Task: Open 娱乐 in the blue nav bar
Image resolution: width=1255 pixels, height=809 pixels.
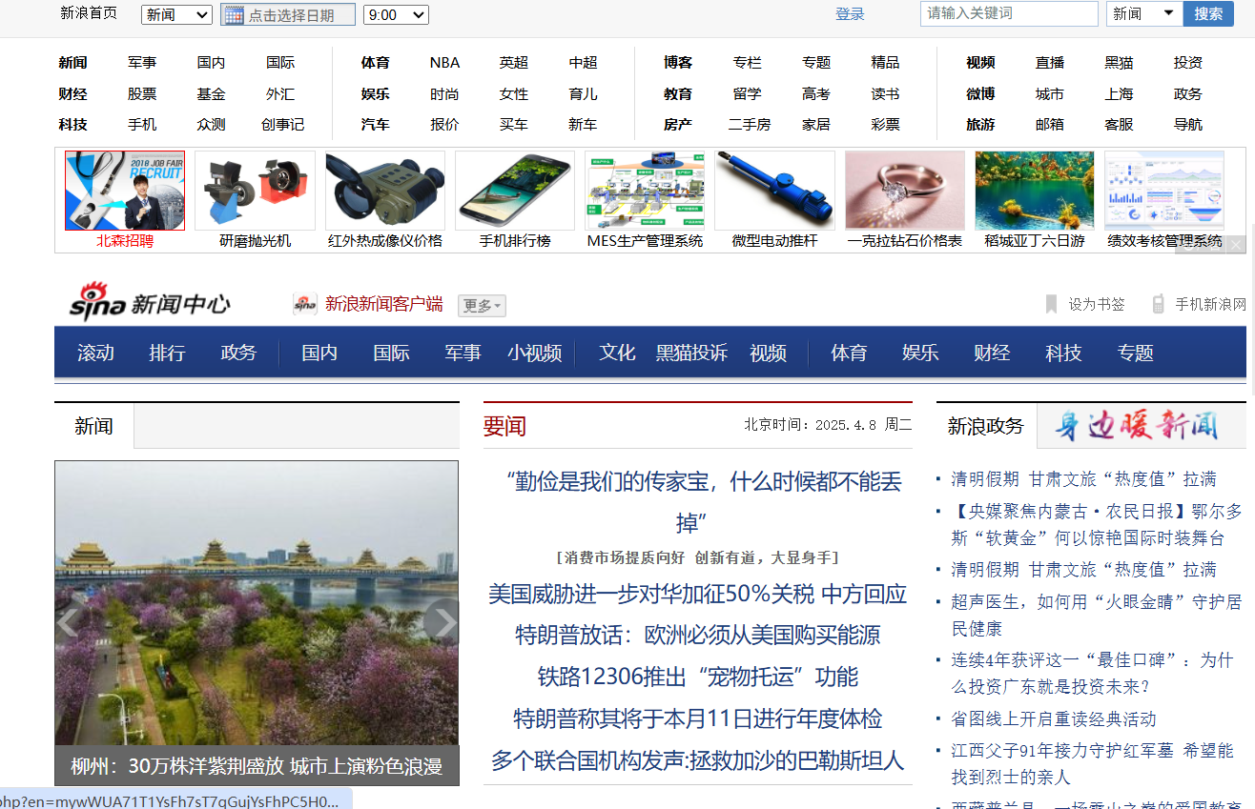Action: click(x=920, y=353)
